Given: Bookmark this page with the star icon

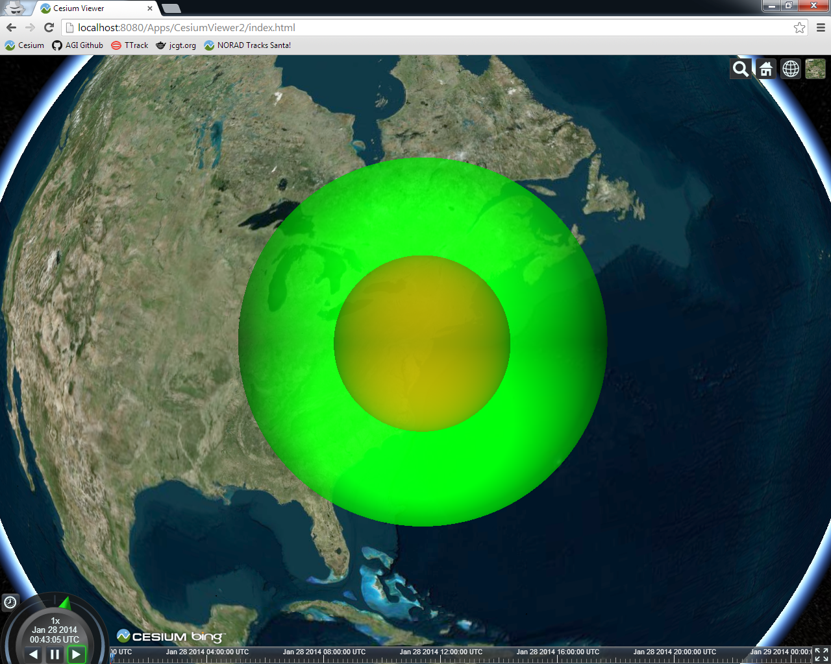Looking at the screenshot, I should (799, 27).
